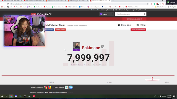Click Change Users
This screenshot has width=177, height=99.
point(124,25)
